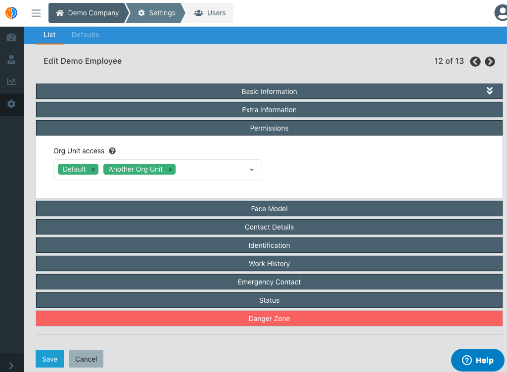Expand the Danger Zone section
The image size is (507, 372).
coord(269,319)
